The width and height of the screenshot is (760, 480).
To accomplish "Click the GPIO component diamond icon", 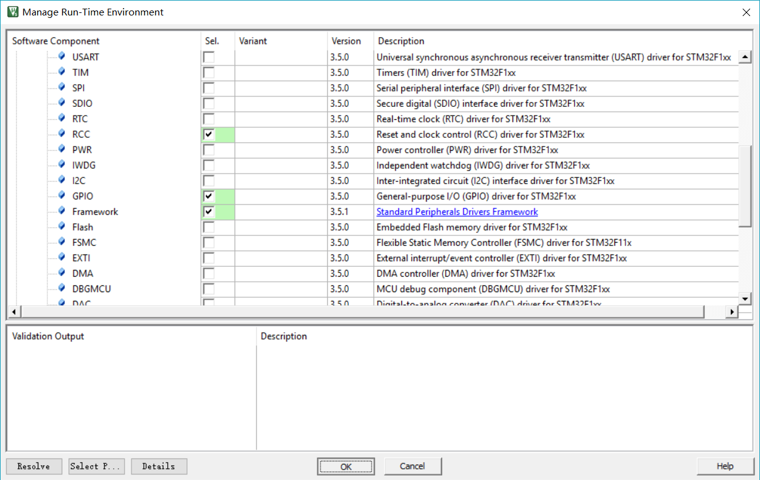I will tap(62, 195).
